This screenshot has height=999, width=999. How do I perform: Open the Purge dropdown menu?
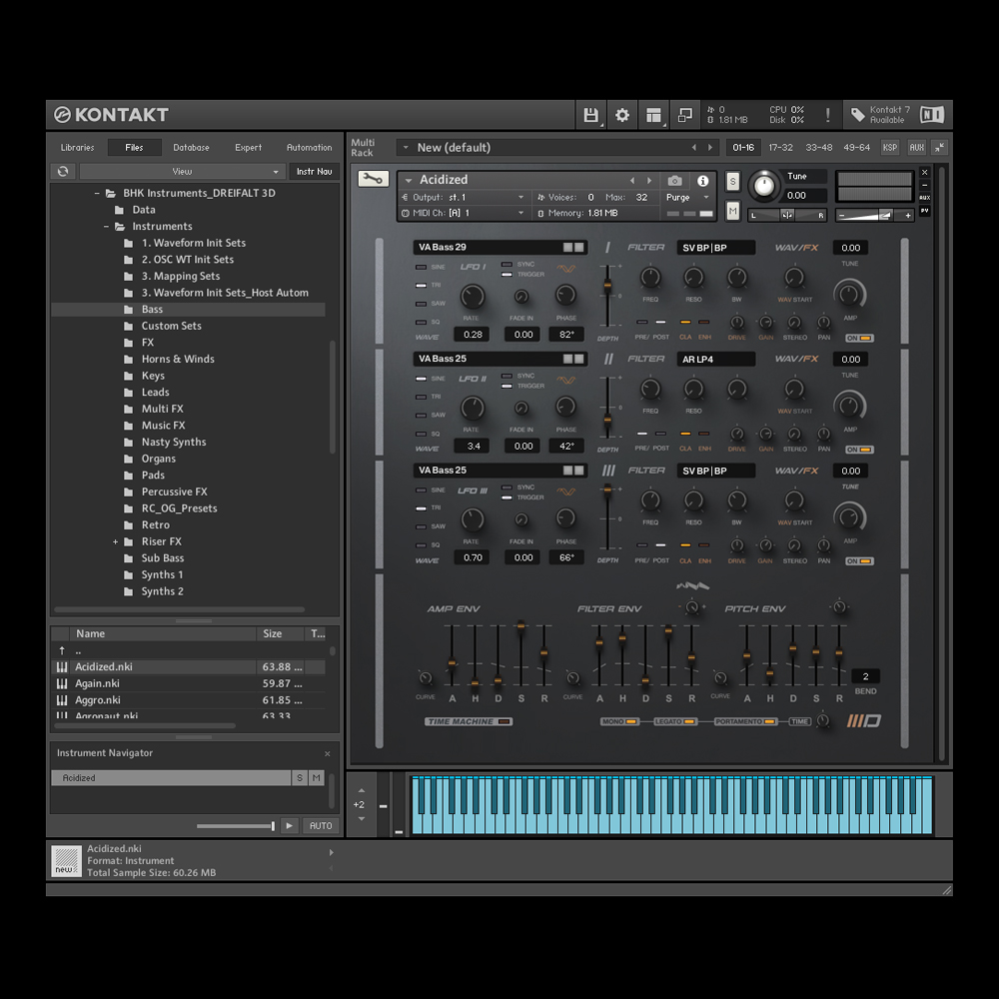point(687,198)
